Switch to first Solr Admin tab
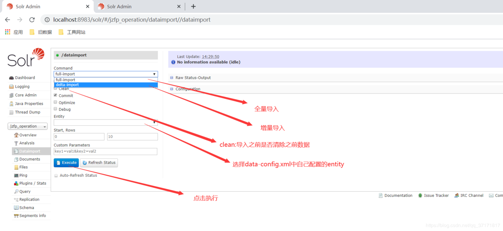The height and width of the screenshot is (231, 503). pyautogui.click(x=47, y=6)
